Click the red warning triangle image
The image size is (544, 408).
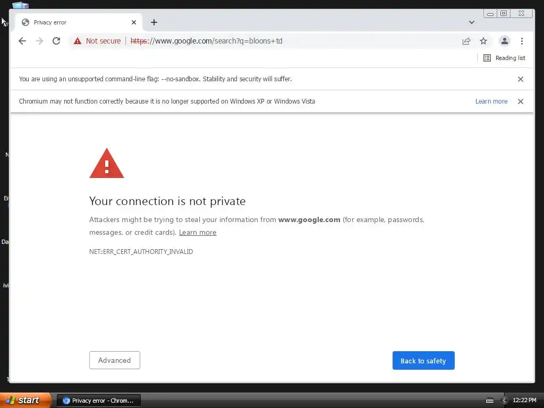(106, 164)
